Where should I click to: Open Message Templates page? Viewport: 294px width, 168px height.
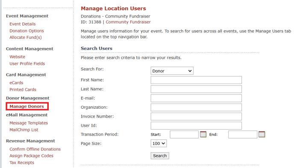click(29, 123)
